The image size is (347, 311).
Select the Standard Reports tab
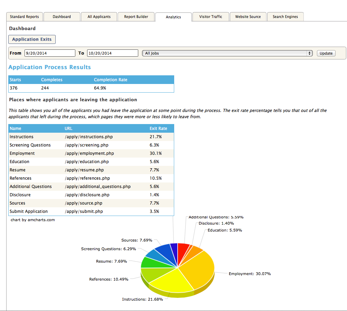coord(24,17)
